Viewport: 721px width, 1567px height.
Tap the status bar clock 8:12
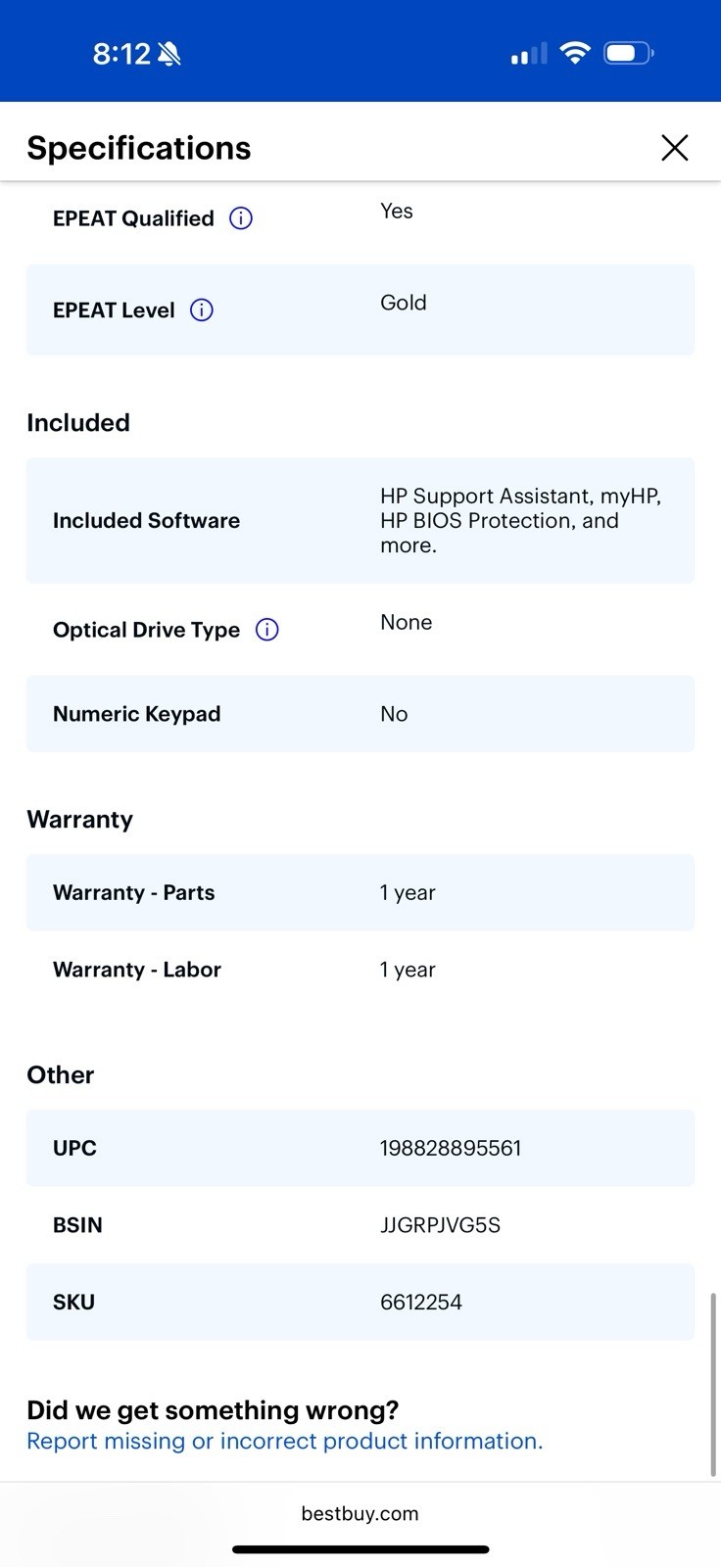[121, 54]
